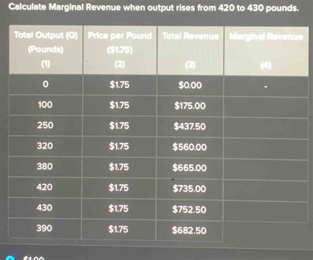Click the empty marginal revenue cell for 430

click(265, 213)
